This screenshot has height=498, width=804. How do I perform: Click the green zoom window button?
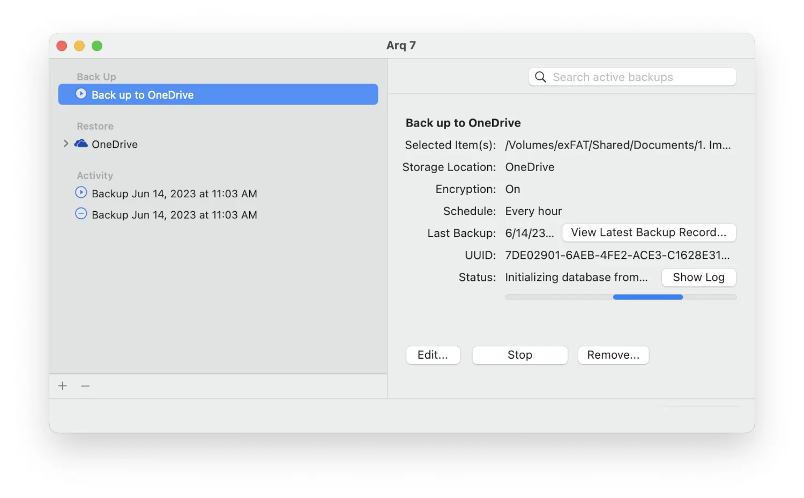[97, 46]
